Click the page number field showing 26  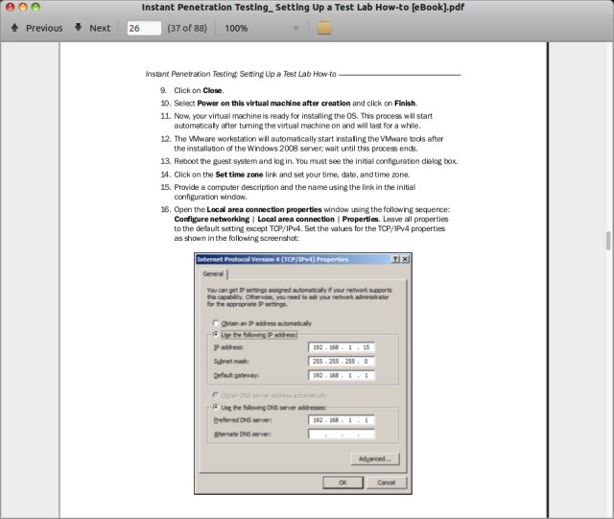coord(143,28)
